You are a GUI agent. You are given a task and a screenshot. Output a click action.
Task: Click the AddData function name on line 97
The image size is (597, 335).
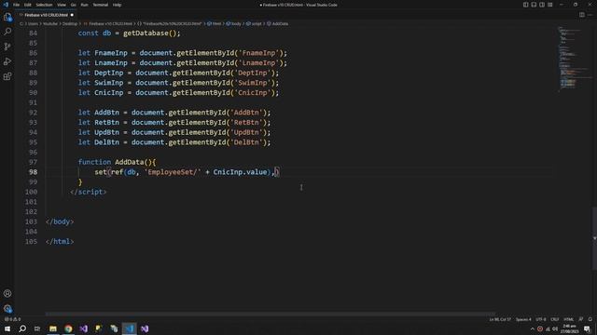click(129, 162)
